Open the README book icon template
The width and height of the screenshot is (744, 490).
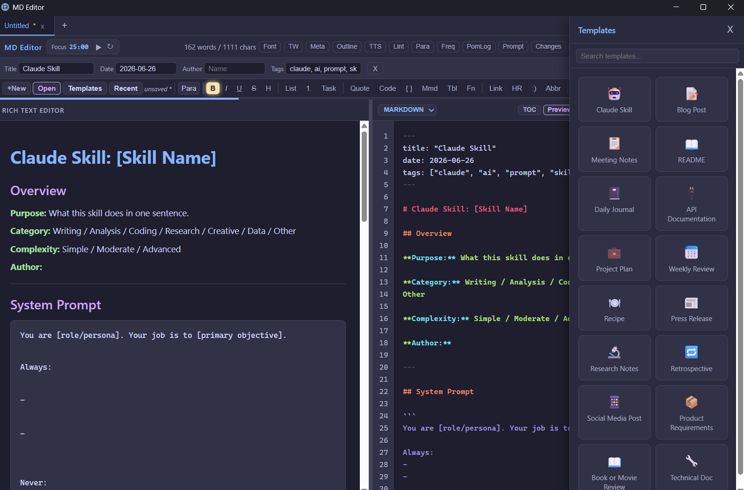(691, 144)
